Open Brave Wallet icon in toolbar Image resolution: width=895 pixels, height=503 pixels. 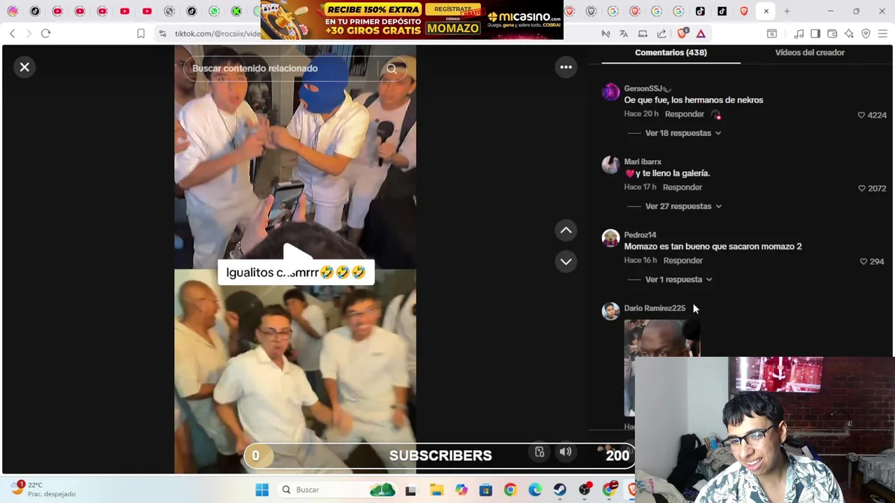(x=832, y=34)
